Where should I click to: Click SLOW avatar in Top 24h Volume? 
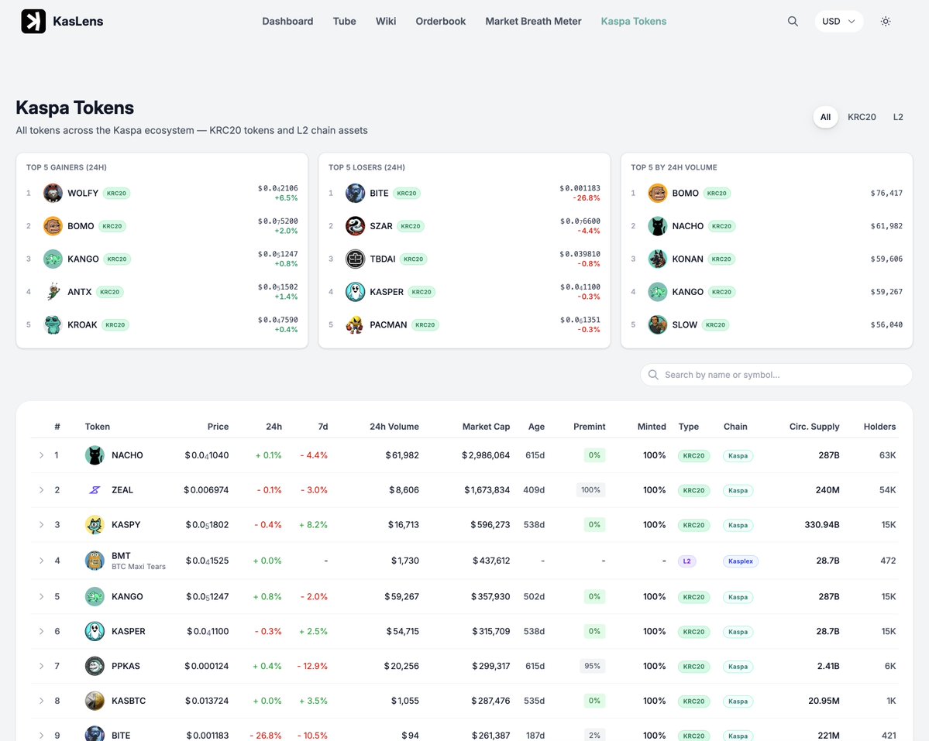coord(657,325)
